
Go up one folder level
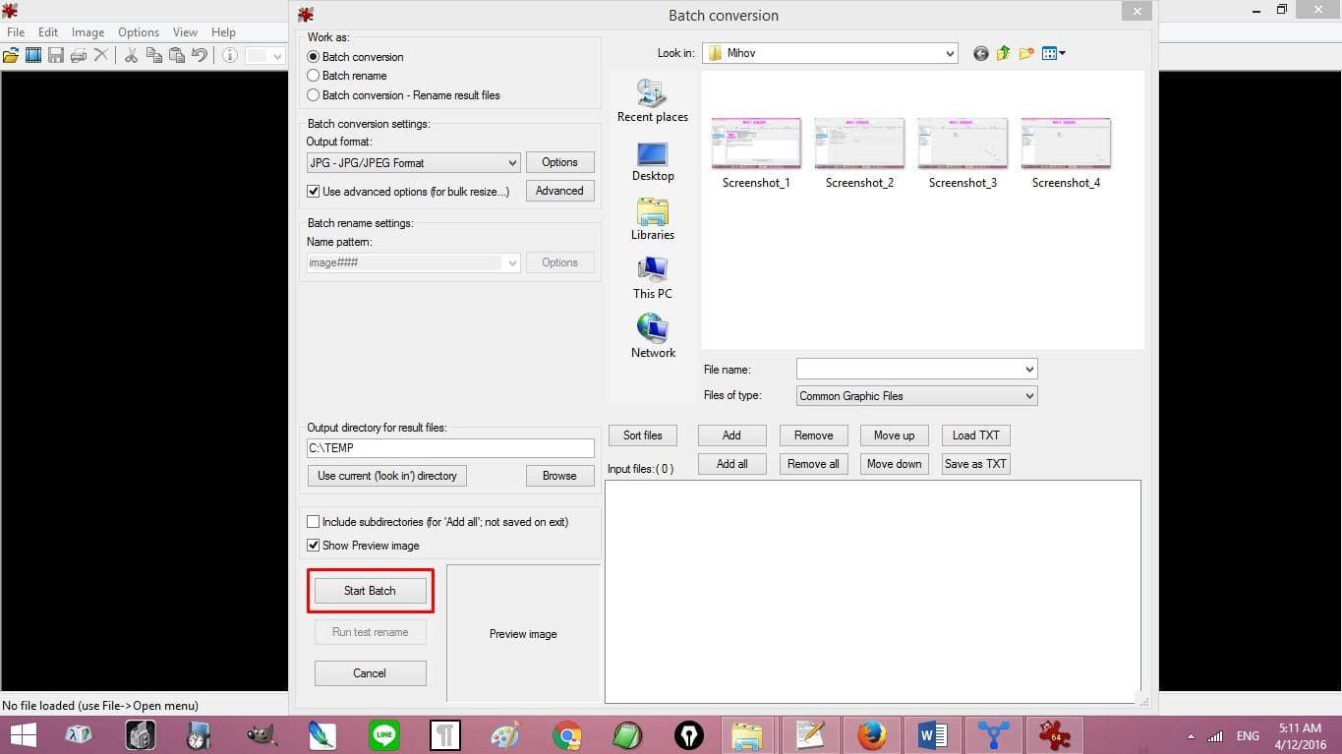(1003, 54)
